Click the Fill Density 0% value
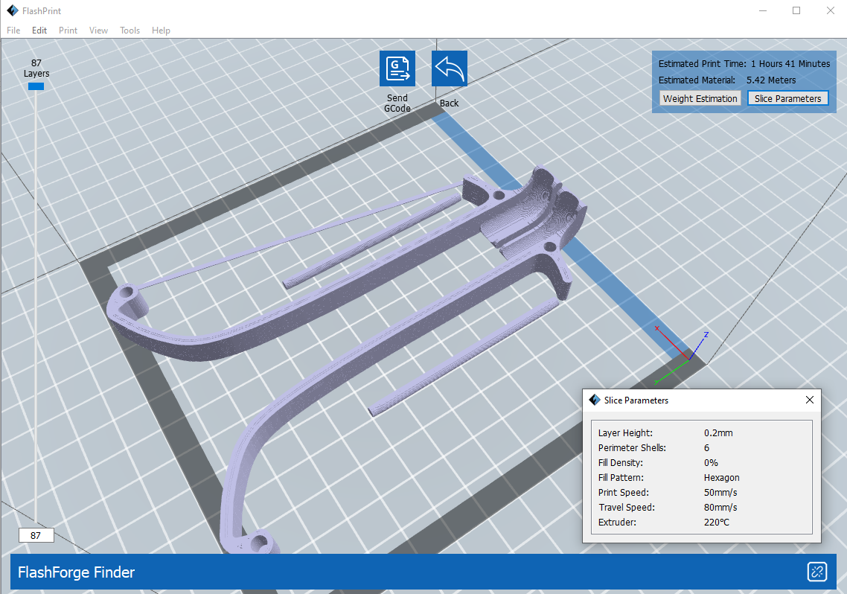The width and height of the screenshot is (847, 594). point(711,463)
